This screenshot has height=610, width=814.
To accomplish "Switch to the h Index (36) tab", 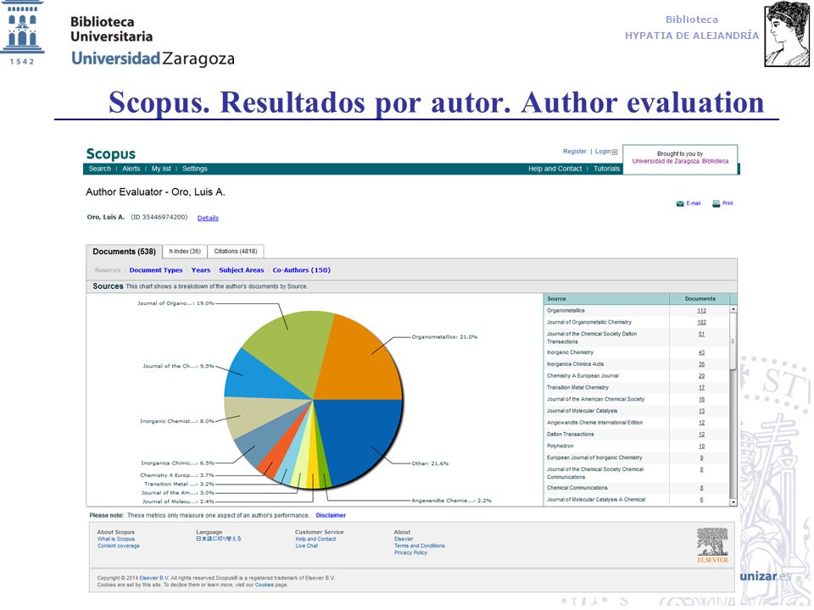I will point(185,251).
